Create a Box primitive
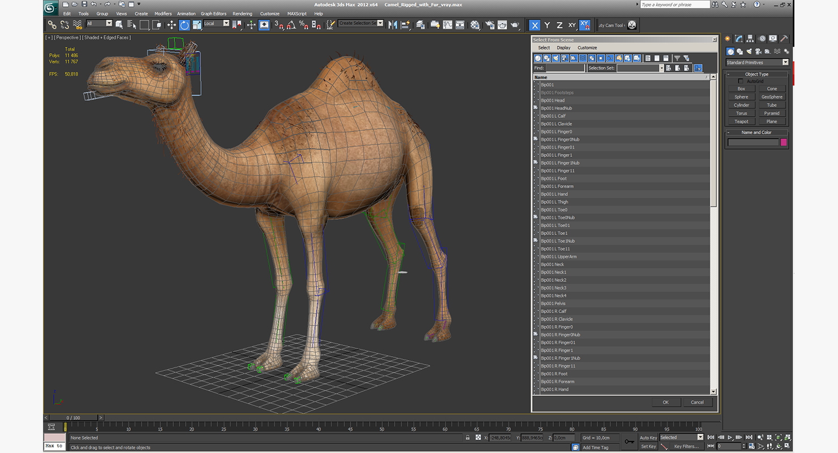The image size is (838, 453). [x=741, y=89]
